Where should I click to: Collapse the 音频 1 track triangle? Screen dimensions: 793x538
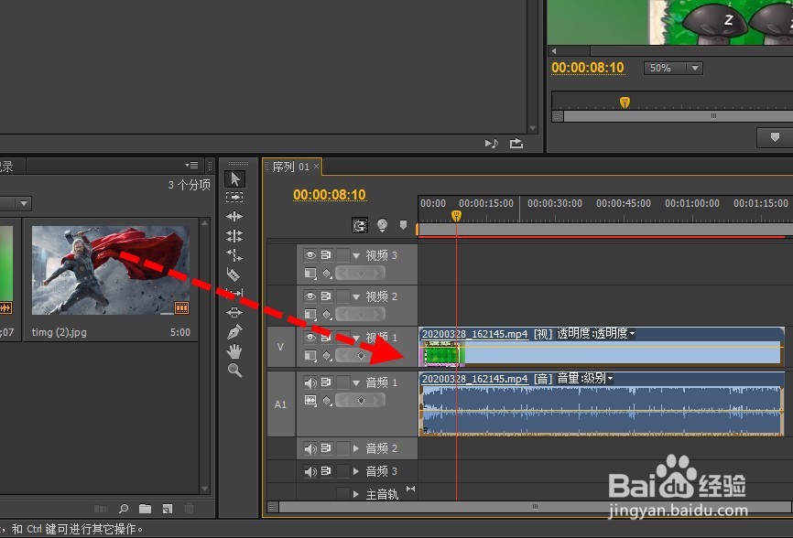[356, 383]
